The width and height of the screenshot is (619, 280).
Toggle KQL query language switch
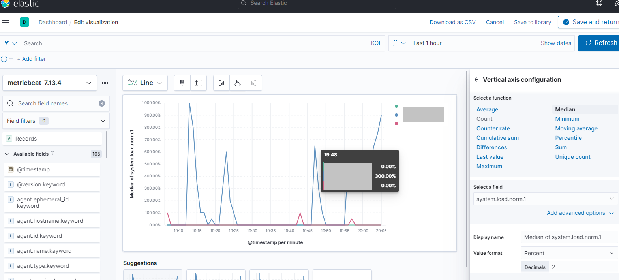coord(376,43)
